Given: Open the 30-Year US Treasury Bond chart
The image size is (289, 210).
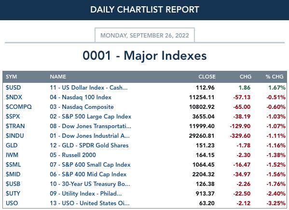Looking at the screenshot, I should 90,184.
